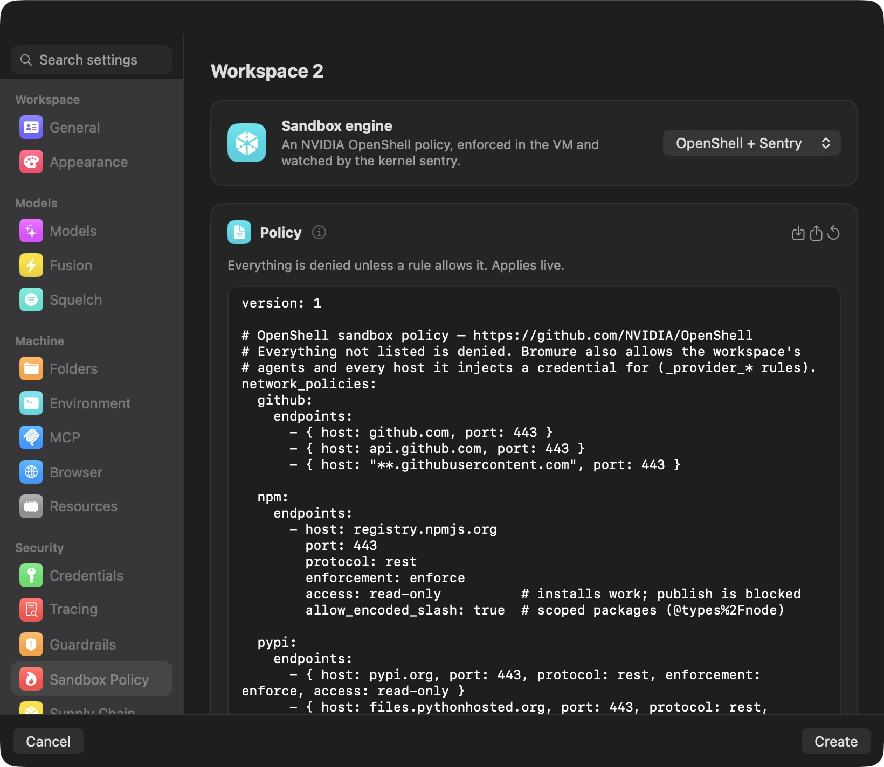Screen dimensions: 884x767
Task: Select the Sandbox Policy sidebar item
Action: pos(92,679)
